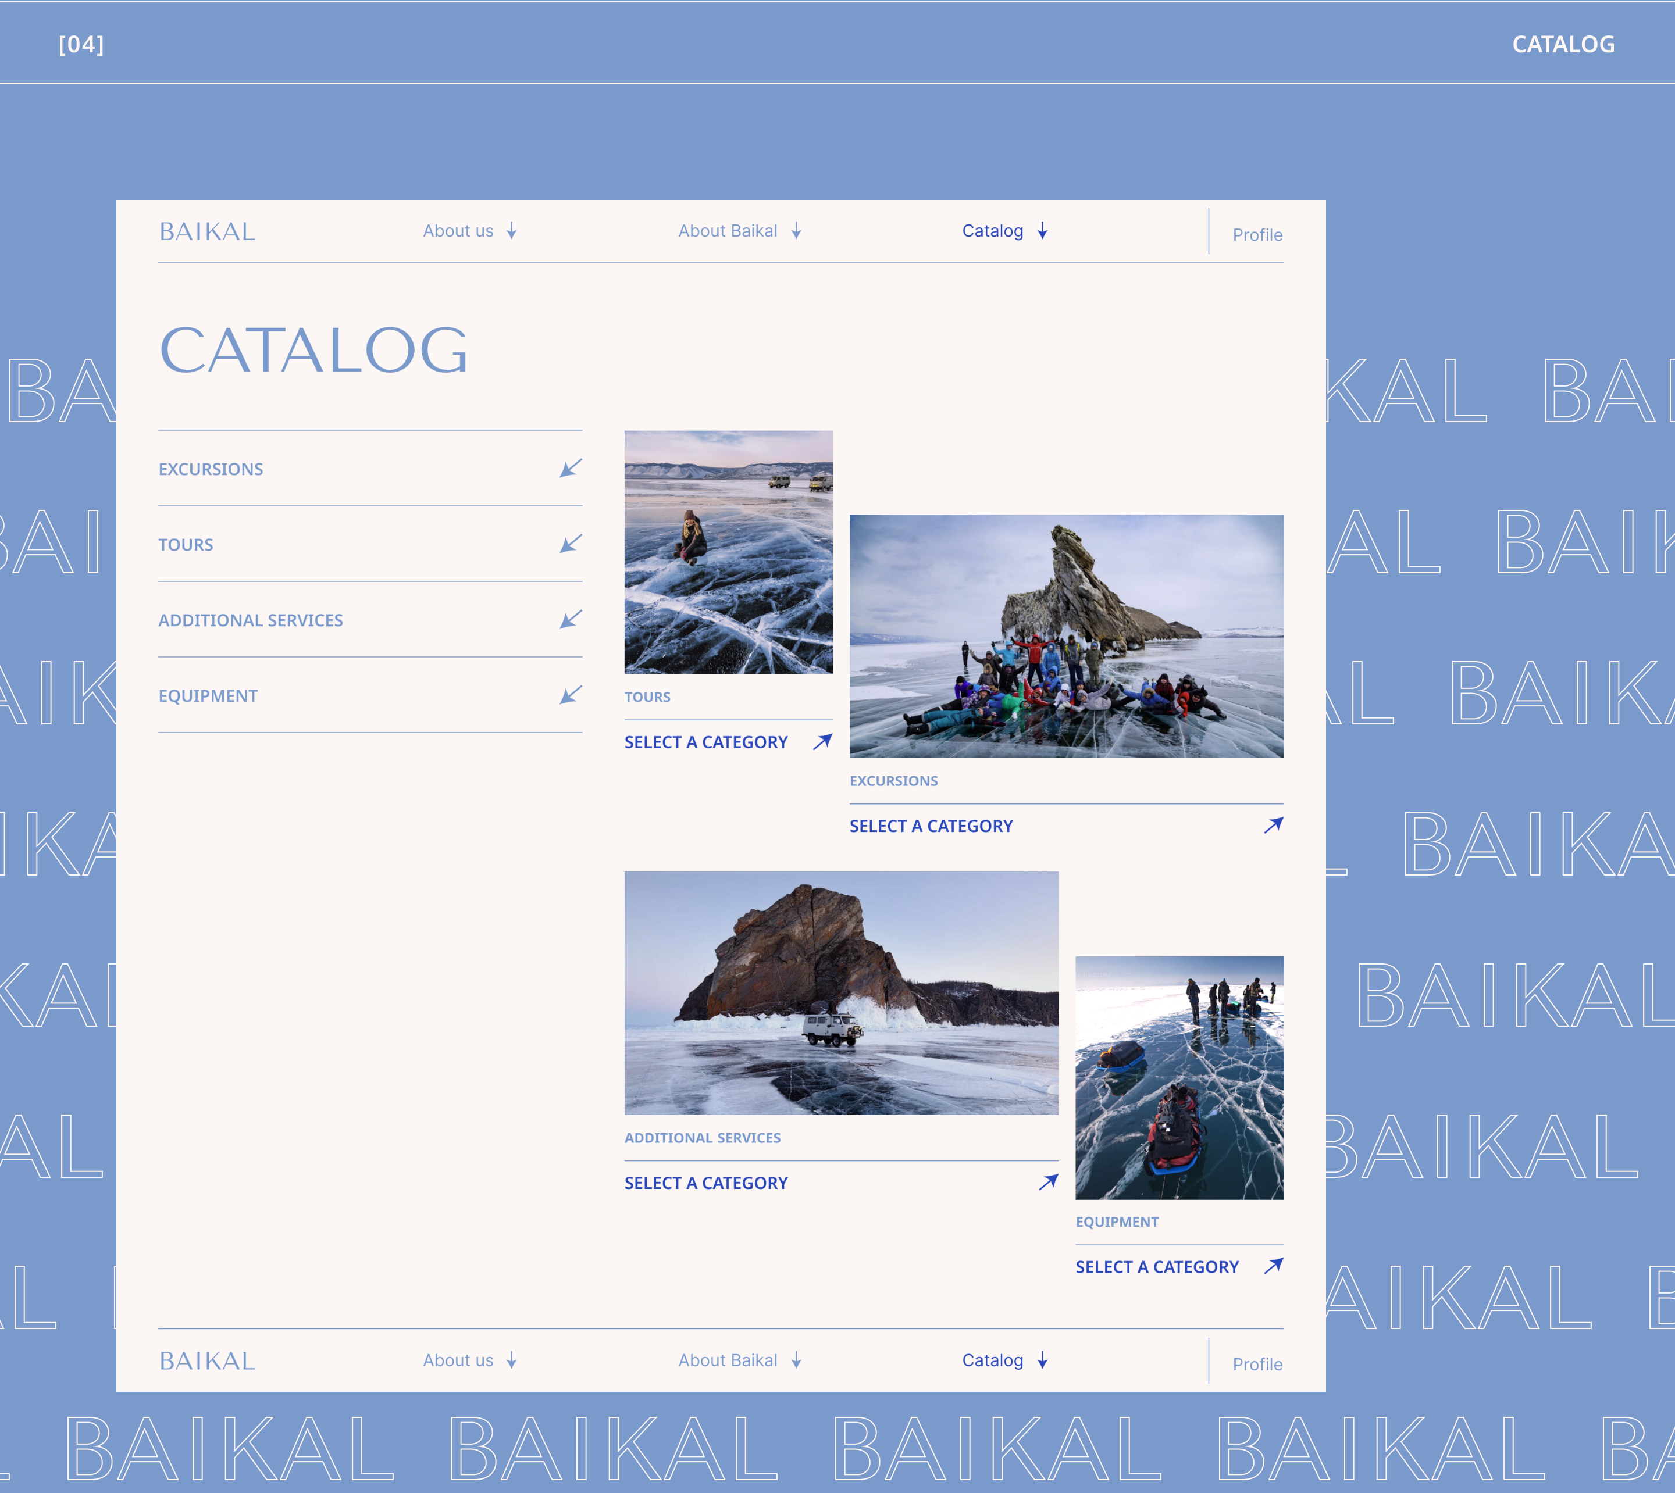Image resolution: width=1675 pixels, height=1493 pixels.
Task: Expand the top Catalog dropdown arrow
Action: 1042,230
